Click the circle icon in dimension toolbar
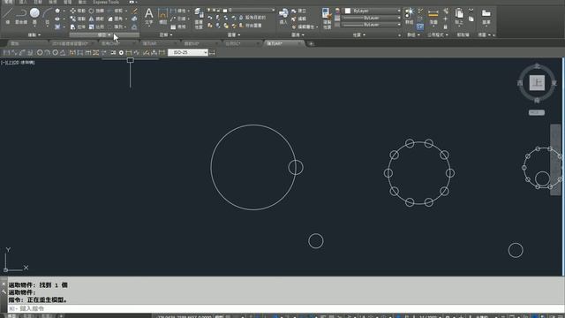Viewport: 565px width, 318px height. pyautogui.click(x=40, y=53)
